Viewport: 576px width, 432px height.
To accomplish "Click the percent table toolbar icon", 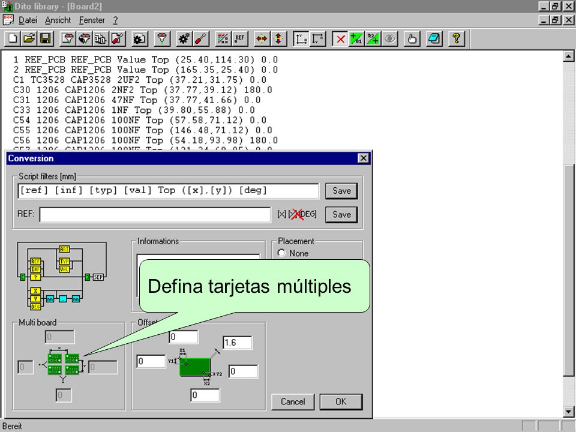I will point(223,38).
